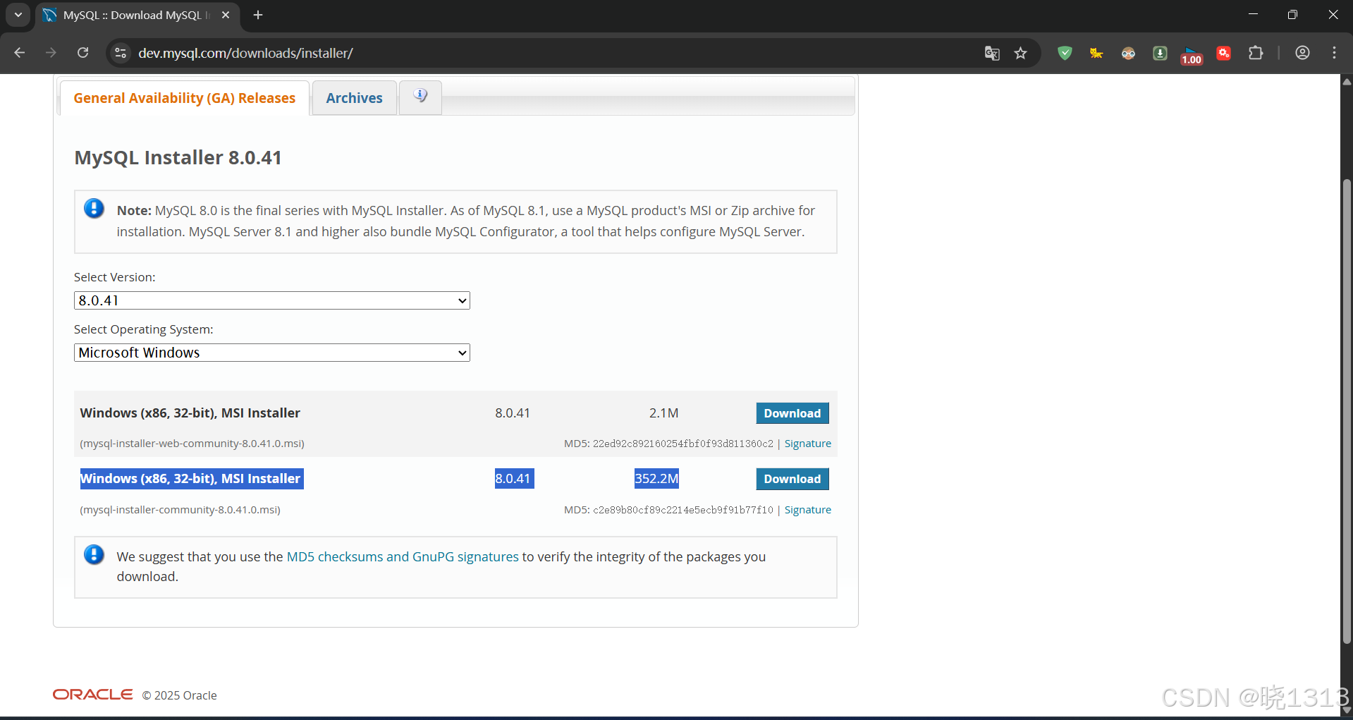Click the highlighted Windows (x86, 32-bit), MSI Installer text

click(192, 479)
